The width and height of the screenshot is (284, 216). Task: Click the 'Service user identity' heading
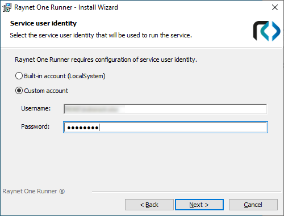pos(43,23)
